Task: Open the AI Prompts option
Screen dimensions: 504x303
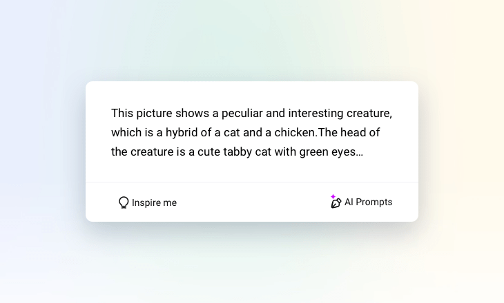Action: click(x=368, y=202)
